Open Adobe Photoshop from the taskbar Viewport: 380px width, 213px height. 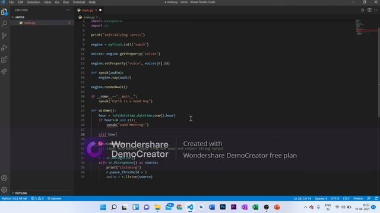coord(223,207)
